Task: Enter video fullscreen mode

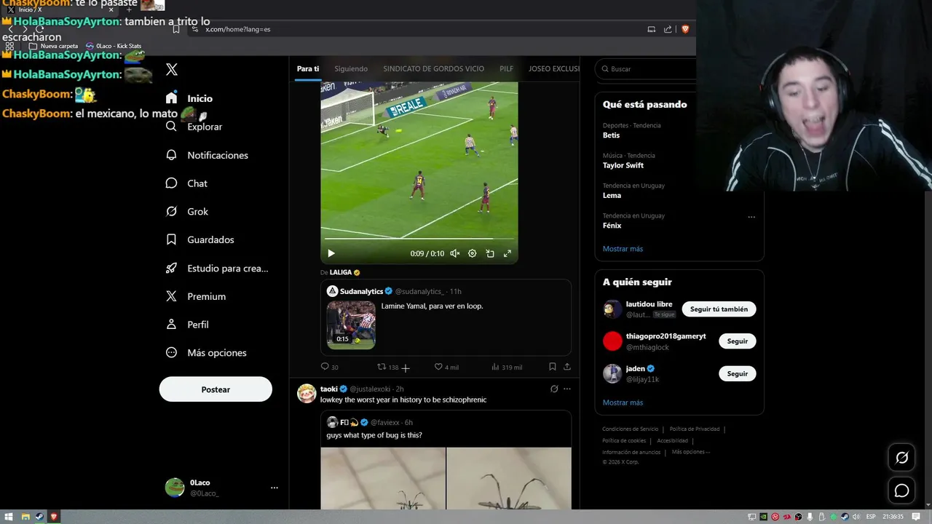Action: coord(508,253)
